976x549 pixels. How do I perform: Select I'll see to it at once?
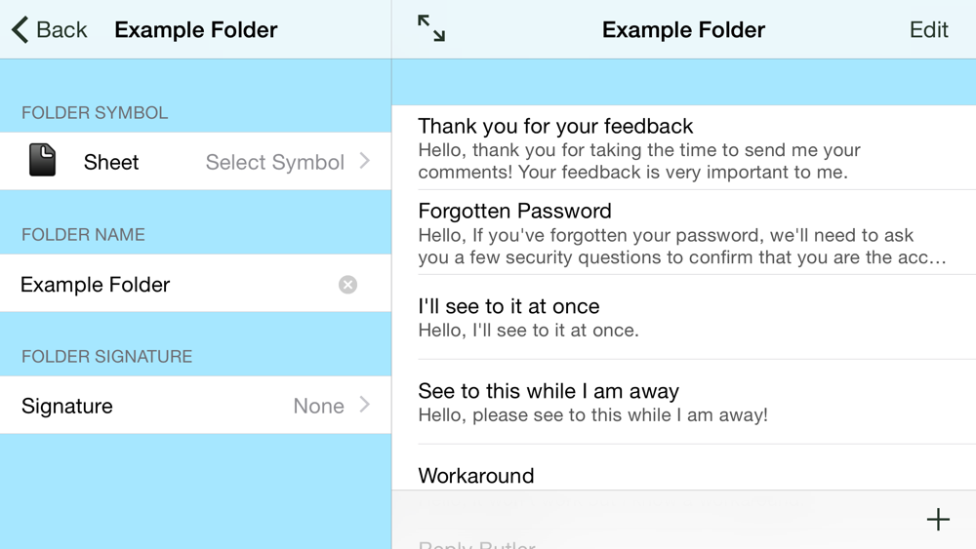click(x=684, y=317)
